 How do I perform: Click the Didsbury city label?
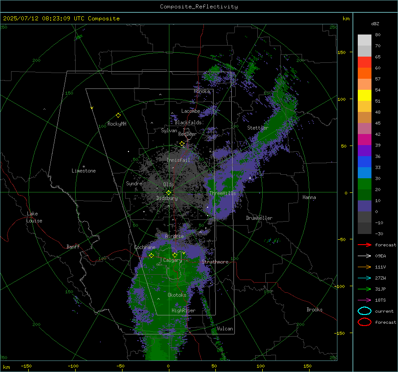(x=167, y=198)
